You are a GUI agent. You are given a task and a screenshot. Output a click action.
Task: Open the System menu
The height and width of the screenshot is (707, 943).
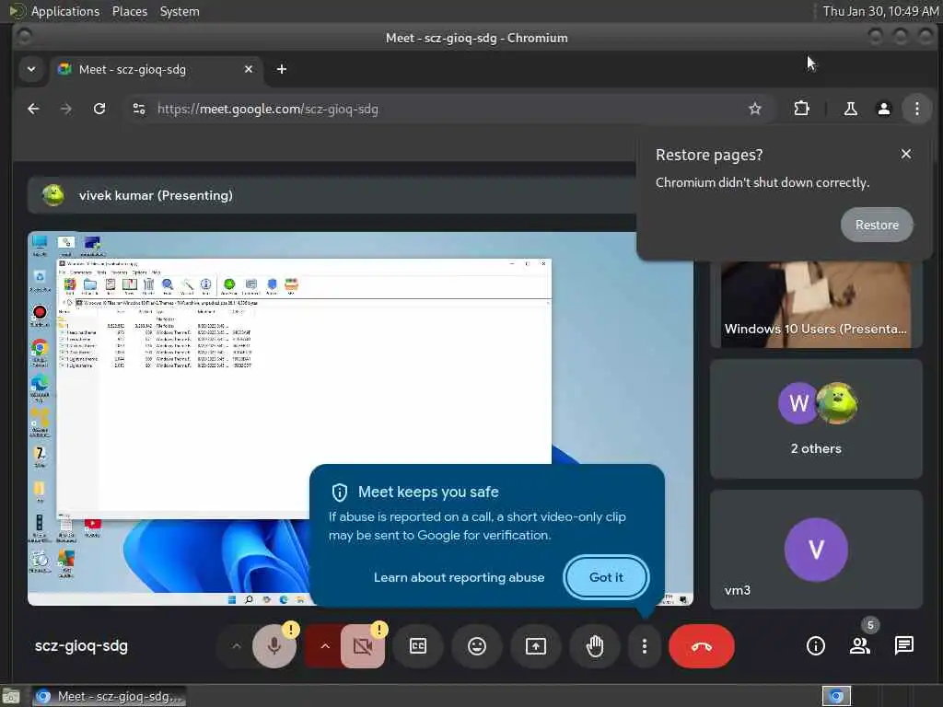(180, 11)
